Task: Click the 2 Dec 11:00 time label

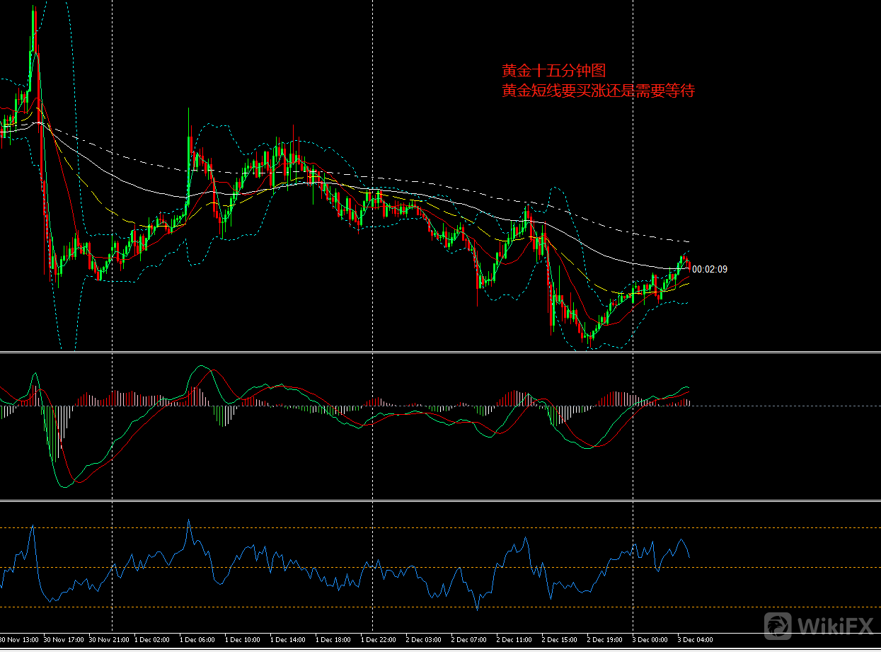Action: point(514,640)
